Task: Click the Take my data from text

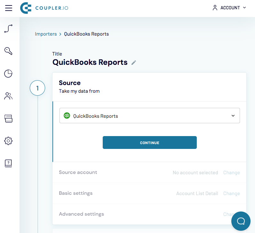Action: 79,91
